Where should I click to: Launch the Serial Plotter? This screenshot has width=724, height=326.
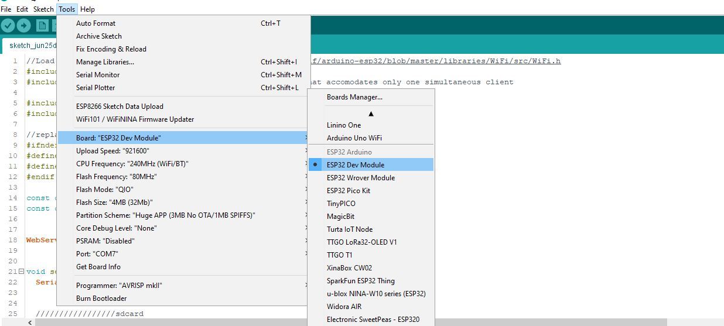(x=183, y=88)
